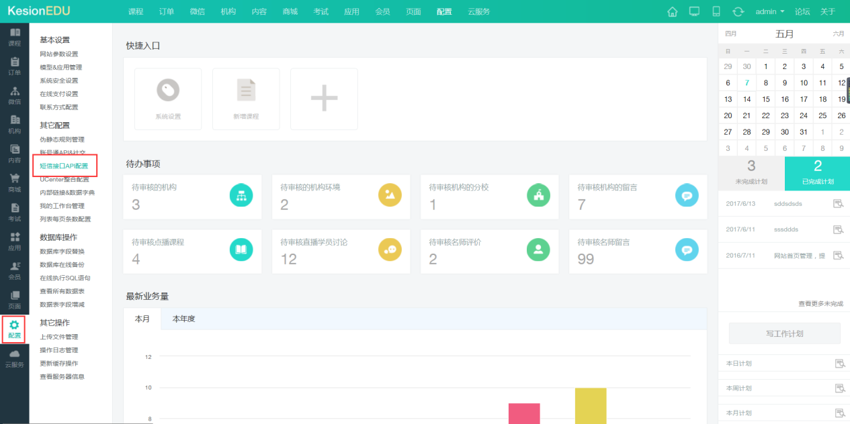Screen dimensions: 850x424
Task: Click the 新增课程 shortcut tile
Action: pyautogui.click(x=246, y=99)
